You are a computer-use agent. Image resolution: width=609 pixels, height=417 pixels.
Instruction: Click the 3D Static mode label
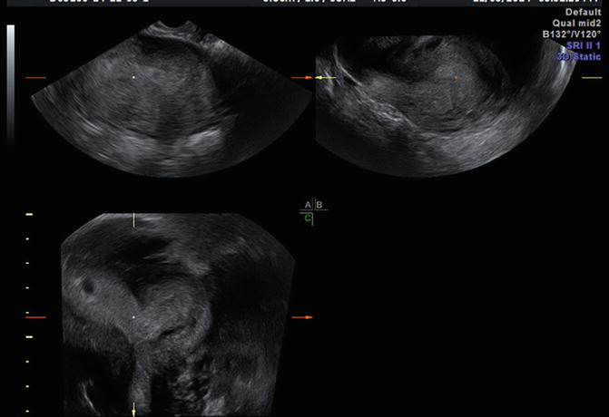580,57
